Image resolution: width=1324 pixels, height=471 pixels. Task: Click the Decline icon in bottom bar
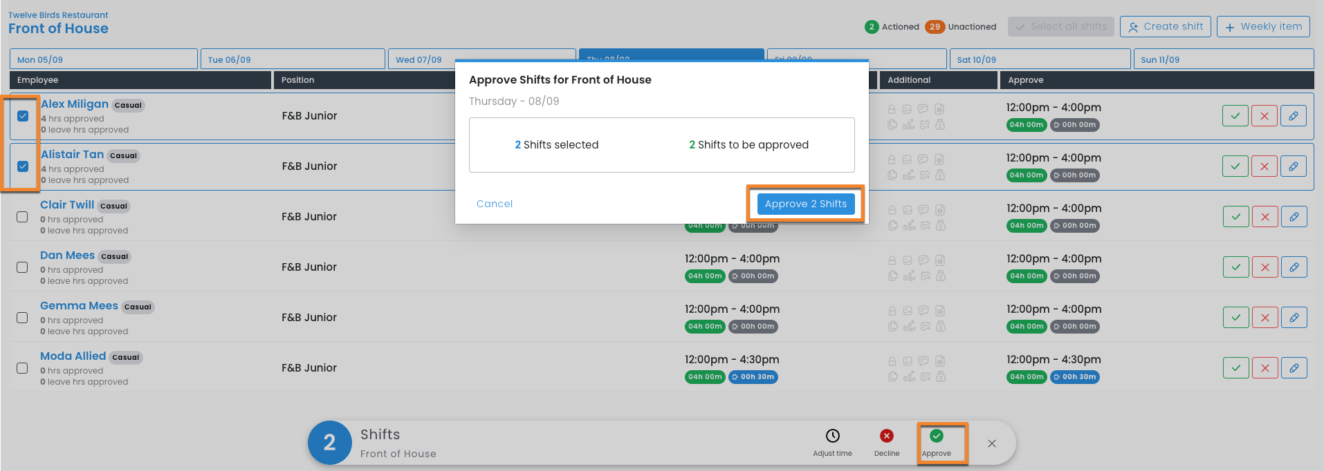click(x=886, y=442)
